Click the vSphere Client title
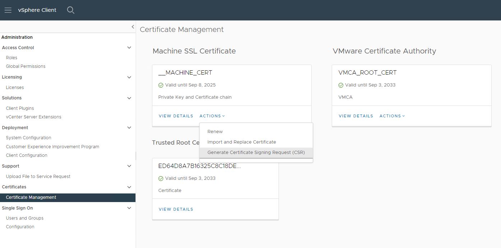The width and height of the screenshot is (501, 248). tap(37, 10)
